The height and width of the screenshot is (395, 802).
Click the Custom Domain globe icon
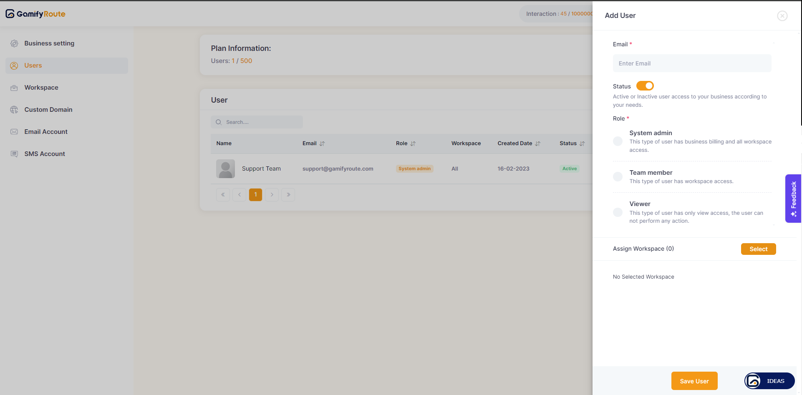click(14, 110)
